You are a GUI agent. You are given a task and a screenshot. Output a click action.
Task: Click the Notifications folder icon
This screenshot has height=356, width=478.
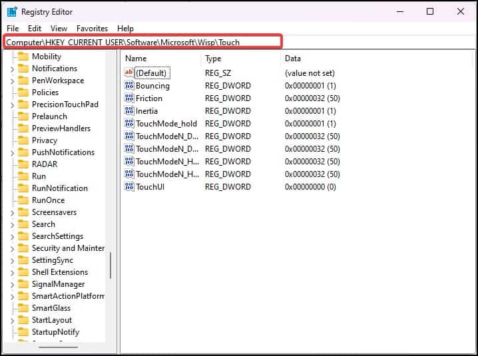point(23,69)
